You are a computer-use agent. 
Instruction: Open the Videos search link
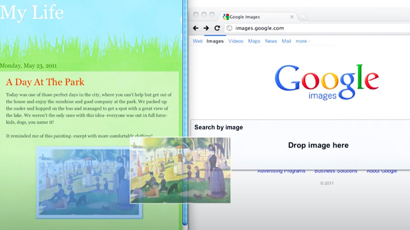coord(236,41)
